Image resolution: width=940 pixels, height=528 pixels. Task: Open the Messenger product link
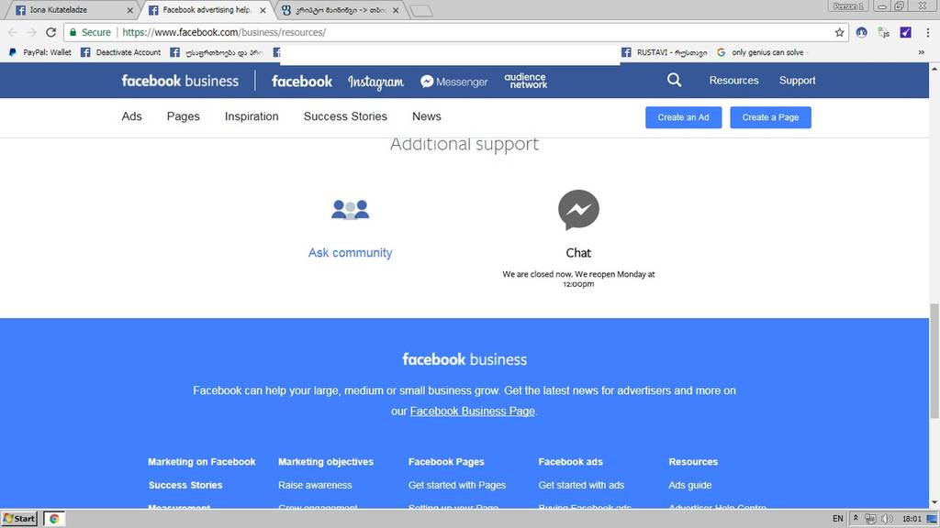453,82
